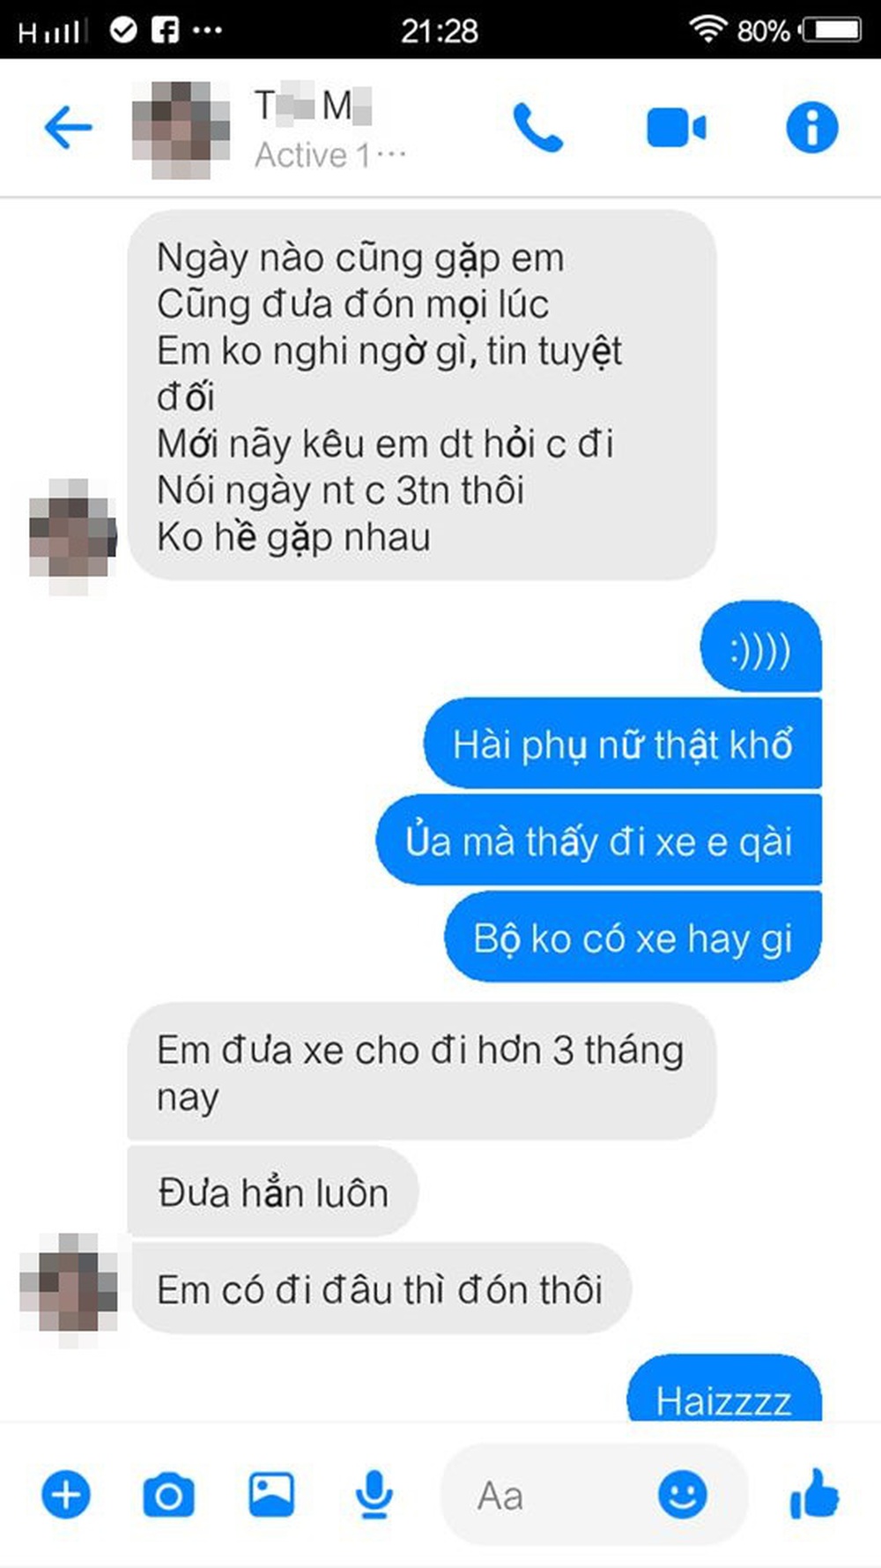Open the photo gallery picker
This screenshot has width=881, height=1568.
[271, 1495]
